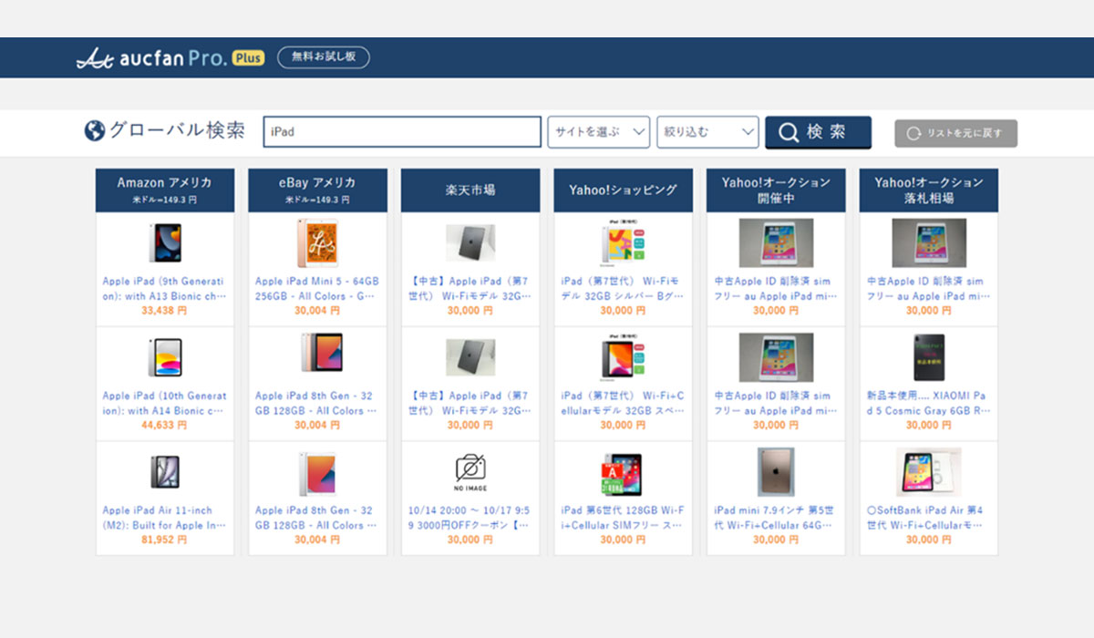Open thumbnail of Apple iPad Mini 5 64GB
Image resolution: width=1094 pixels, height=638 pixels.
(317, 243)
